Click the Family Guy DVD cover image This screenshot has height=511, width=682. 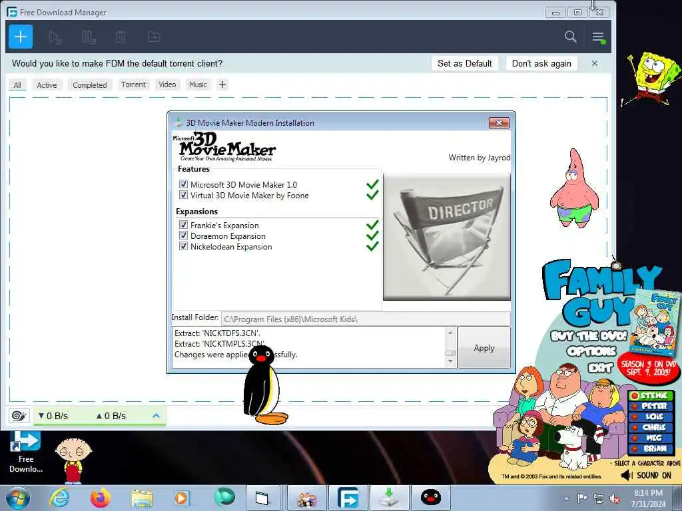[x=656, y=322]
